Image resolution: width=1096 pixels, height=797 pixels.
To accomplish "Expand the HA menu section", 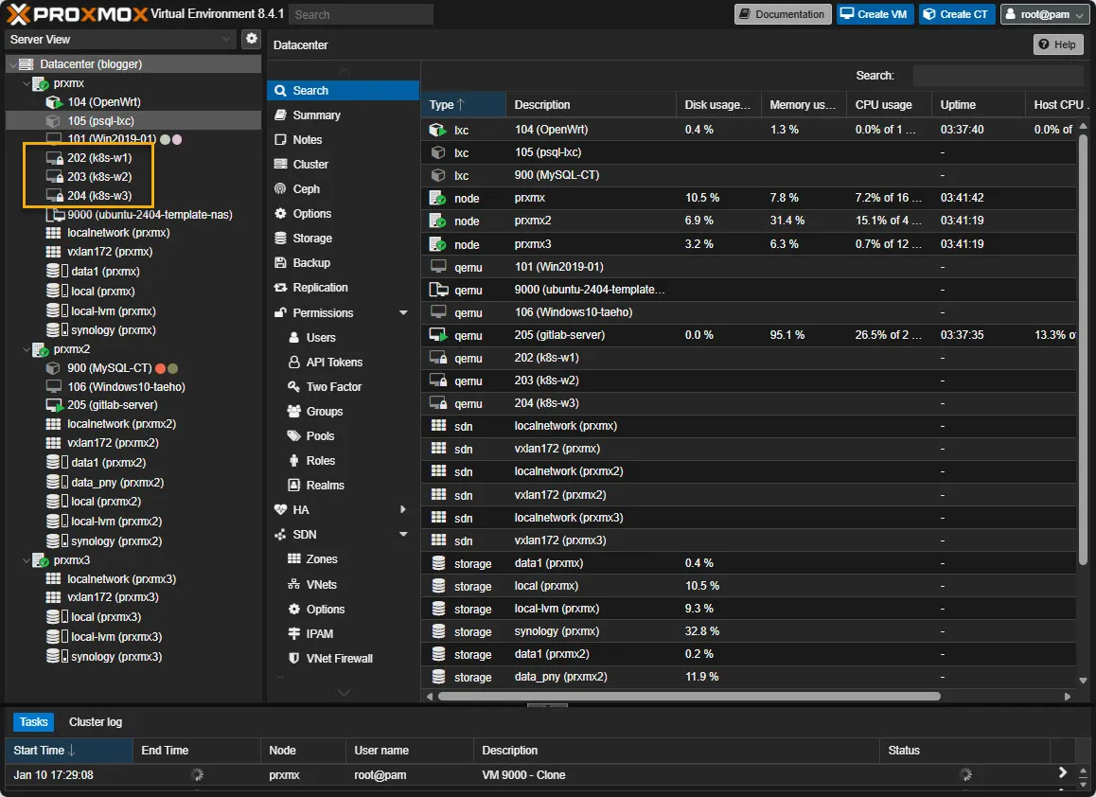I will coord(403,509).
